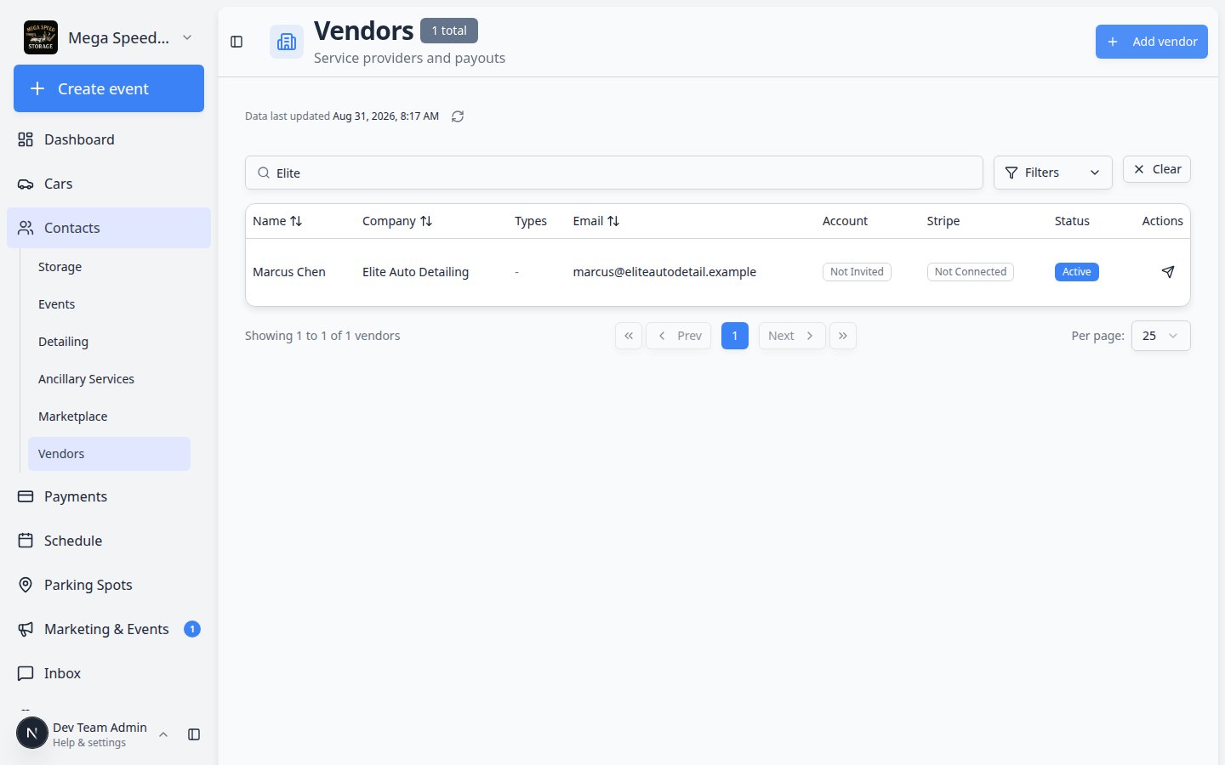
Task: Click the Not Connected Stripe badge
Action: click(x=970, y=272)
